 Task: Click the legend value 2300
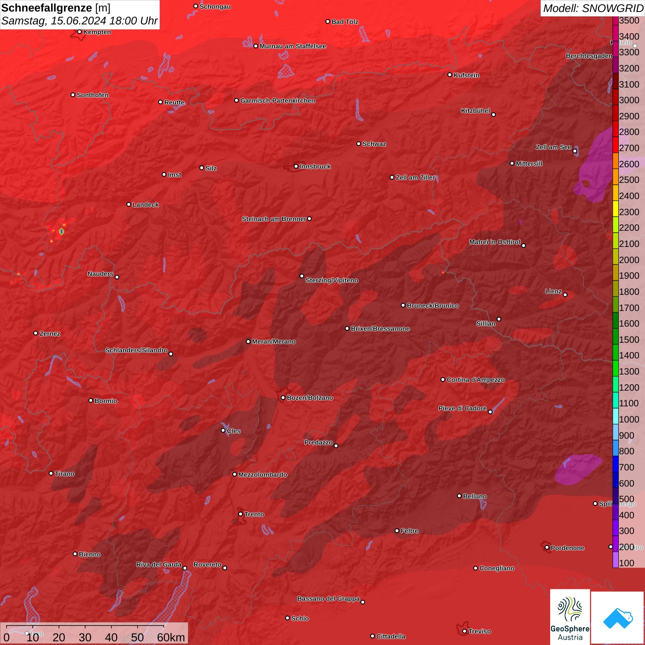[x=629, y=212]
